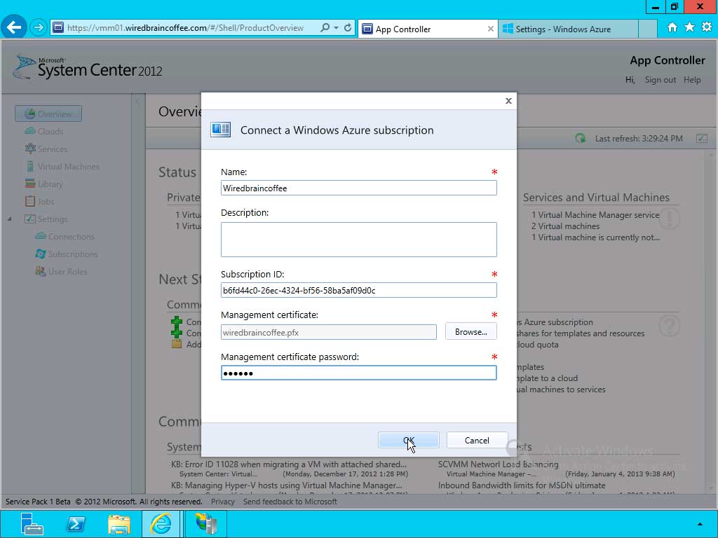This screenshot has height=538, width=718.
Task: Click the address bar search magnifier icon
Action: (x=325, y=28)
